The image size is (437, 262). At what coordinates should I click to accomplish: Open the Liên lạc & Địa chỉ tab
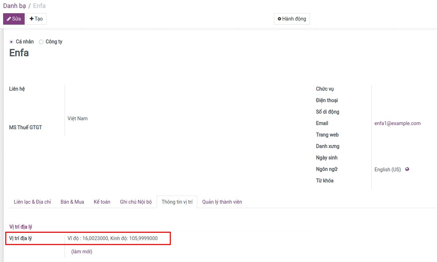[x=32, y=202]
